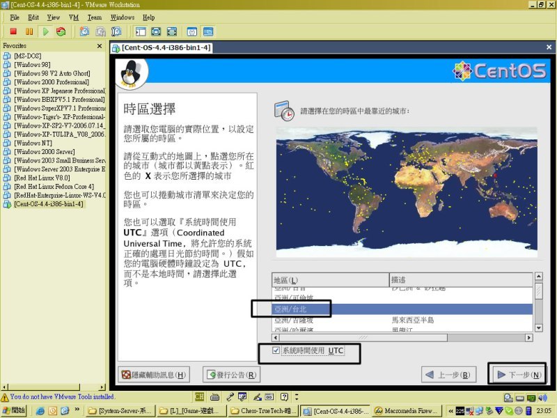Toggle the sidebar view toolbar icon

[141, 31]
